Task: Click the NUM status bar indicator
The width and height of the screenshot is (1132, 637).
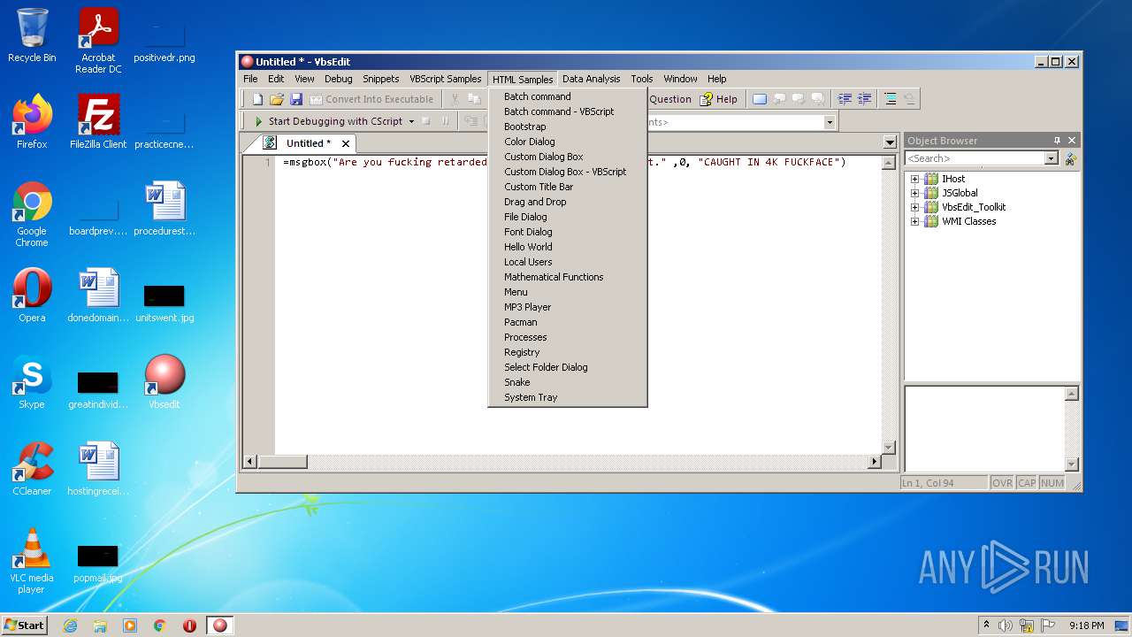Action: (1052, 483)
